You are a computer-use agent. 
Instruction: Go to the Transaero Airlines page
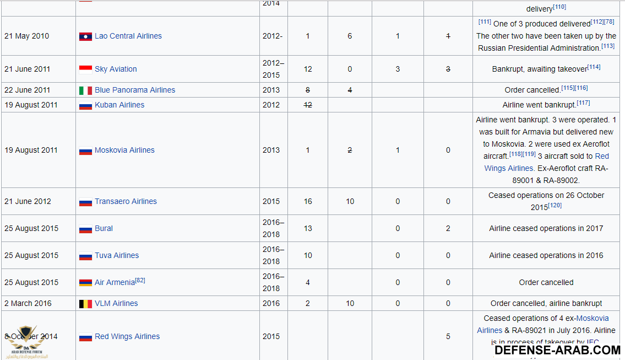[x=126, y=201]
